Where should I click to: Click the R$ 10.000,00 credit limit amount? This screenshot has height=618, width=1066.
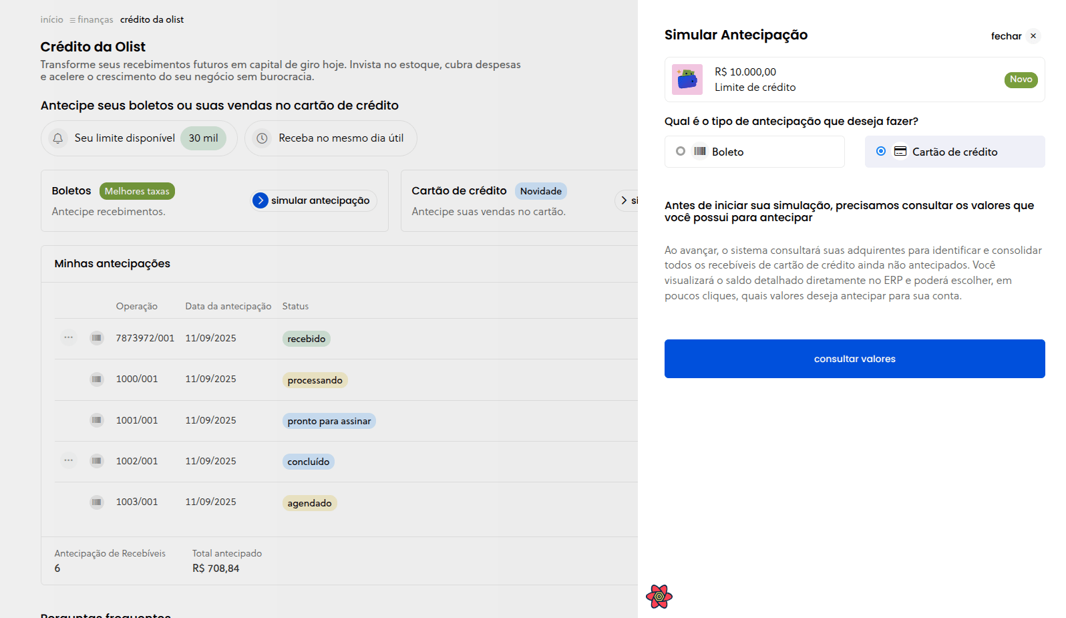coord(745,72)
